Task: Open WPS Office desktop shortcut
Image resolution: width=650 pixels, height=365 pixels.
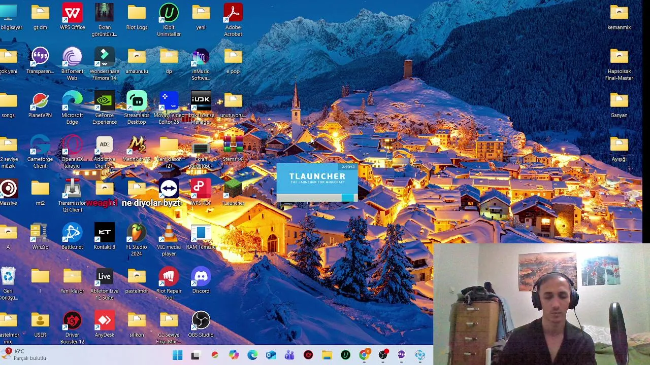Action: tap(72, 17)
